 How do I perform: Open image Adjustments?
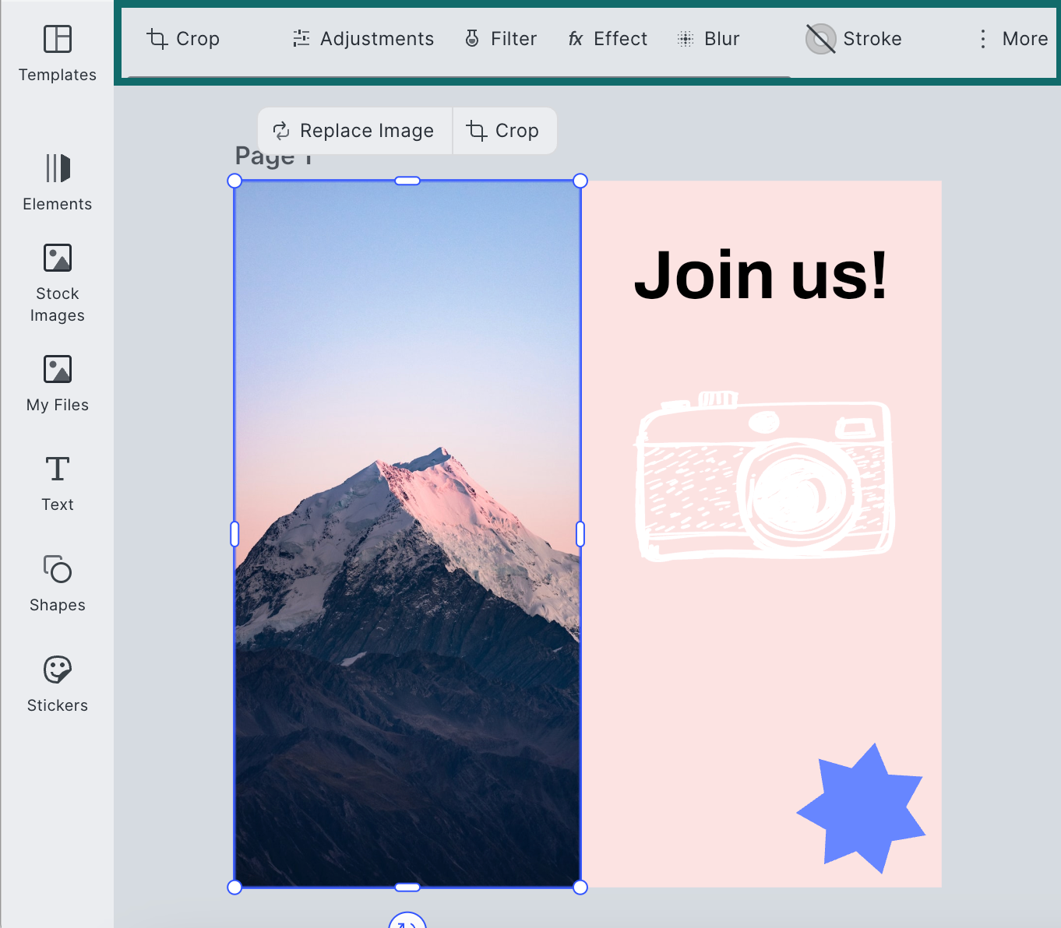[x=363, y=39]
